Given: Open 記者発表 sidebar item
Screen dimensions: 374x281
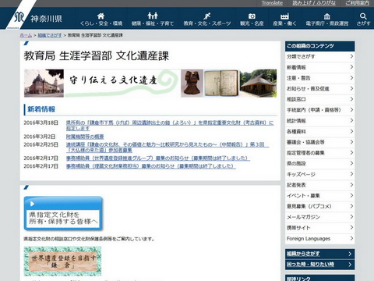Looking at the screenshot, I should coord(319,185).
